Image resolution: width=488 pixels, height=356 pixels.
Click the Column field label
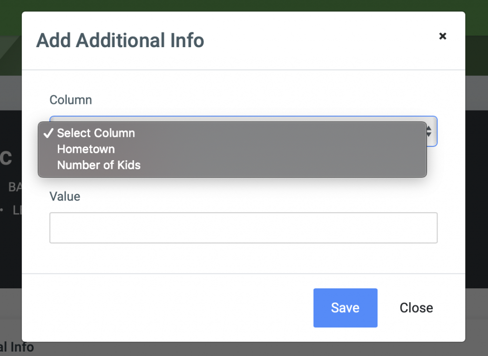coord(71,100)
